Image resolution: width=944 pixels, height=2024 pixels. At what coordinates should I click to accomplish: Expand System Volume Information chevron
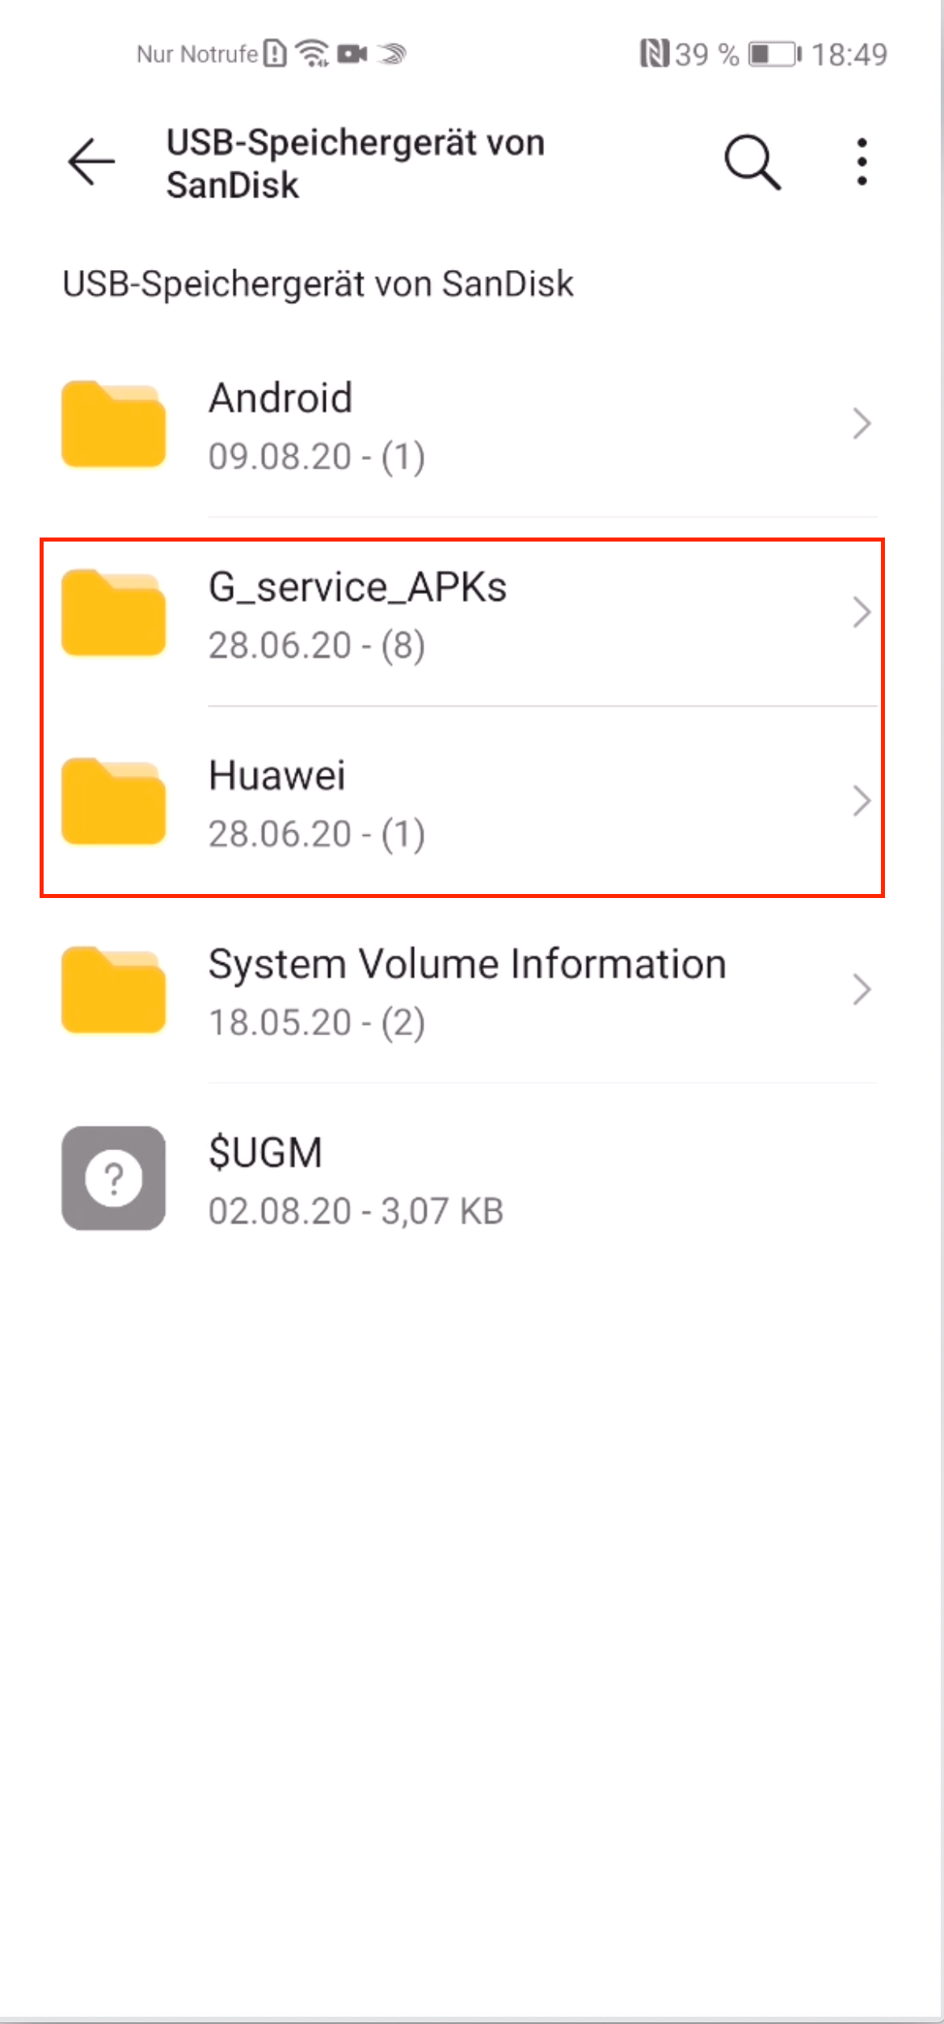[862, 989]
